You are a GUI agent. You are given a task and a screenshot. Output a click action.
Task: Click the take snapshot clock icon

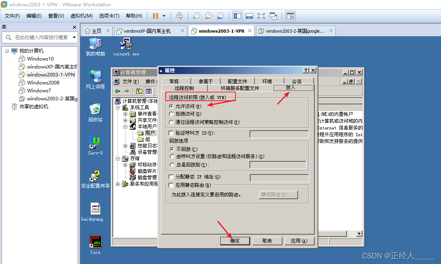click(x=196, y=16)
